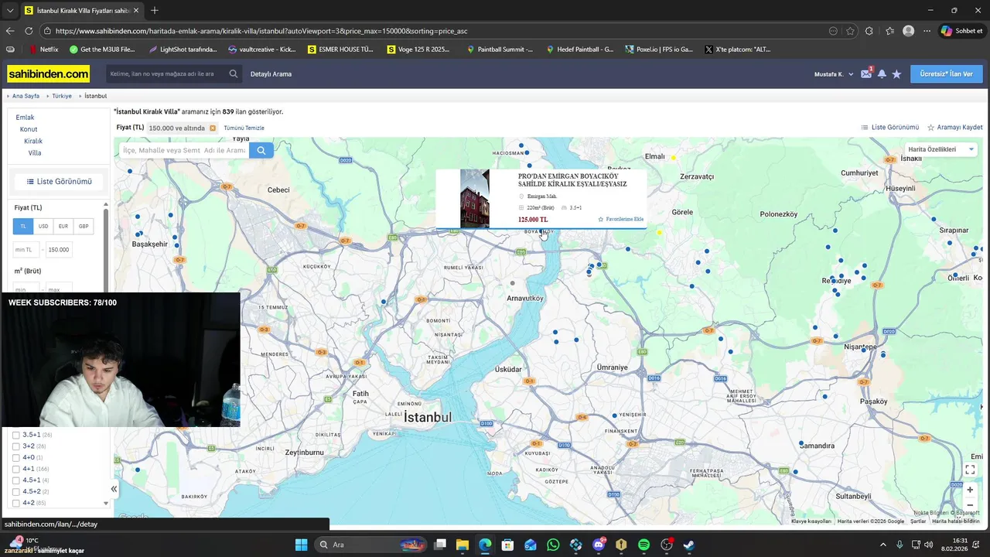Check the 4.5+1 room checkbox
This screenshot has width=990, height=557.
click(15, 480)
